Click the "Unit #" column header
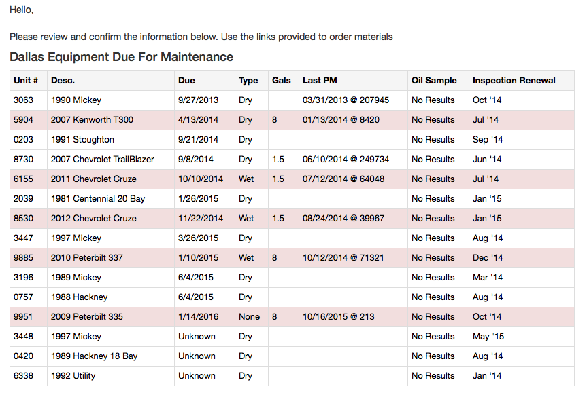 [26, 80]
